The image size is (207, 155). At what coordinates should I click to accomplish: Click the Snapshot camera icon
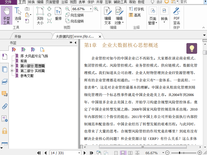27,9
